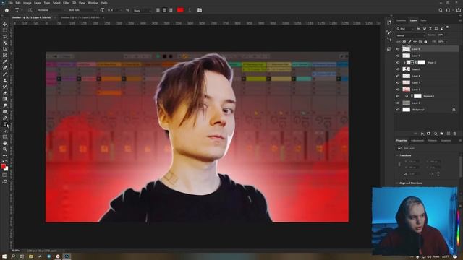Select the Rectangle shape tool

click(5, 136)
